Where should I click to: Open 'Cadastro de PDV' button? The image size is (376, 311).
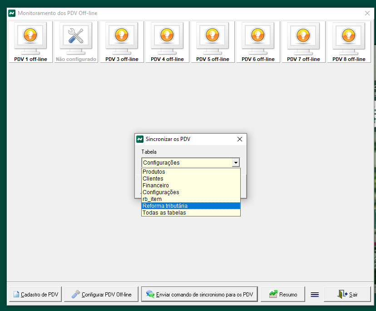click(x=35, y=294)
